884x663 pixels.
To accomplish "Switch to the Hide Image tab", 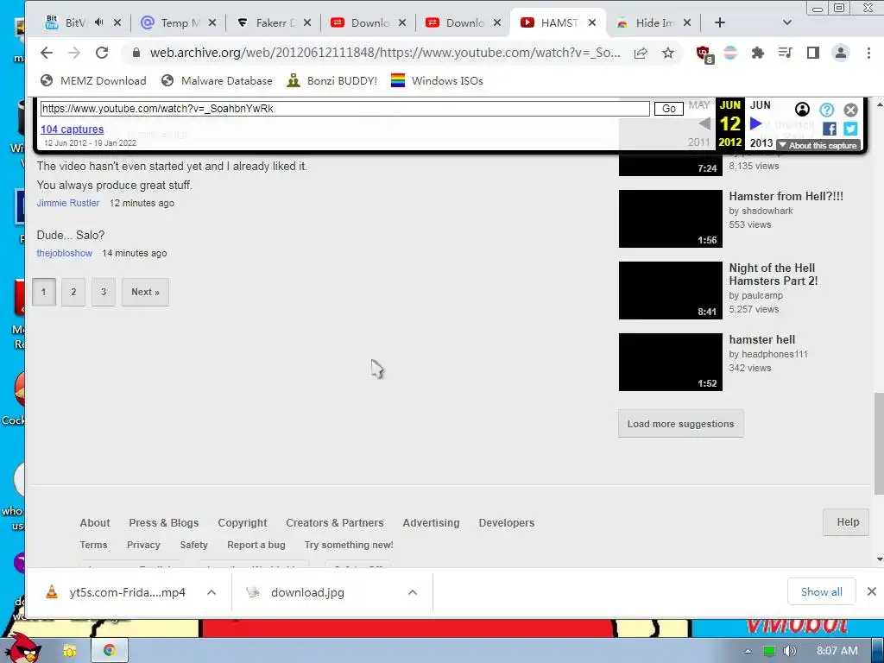I will pos(654,22).
